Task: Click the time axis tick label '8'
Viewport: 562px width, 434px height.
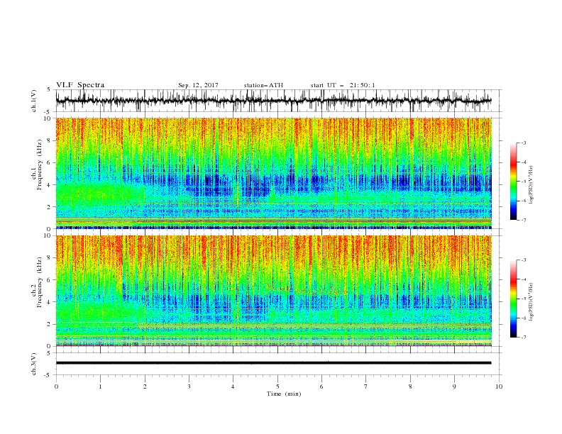Action: tap(410, 386)
